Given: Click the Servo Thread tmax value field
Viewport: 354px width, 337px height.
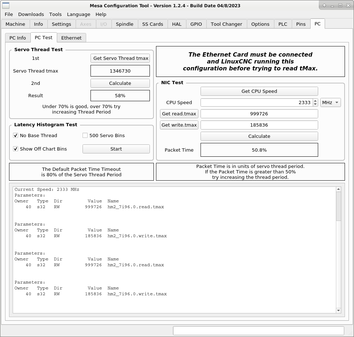Looking at the screenshot, I should pyautogui.click(x=120, y=71).
